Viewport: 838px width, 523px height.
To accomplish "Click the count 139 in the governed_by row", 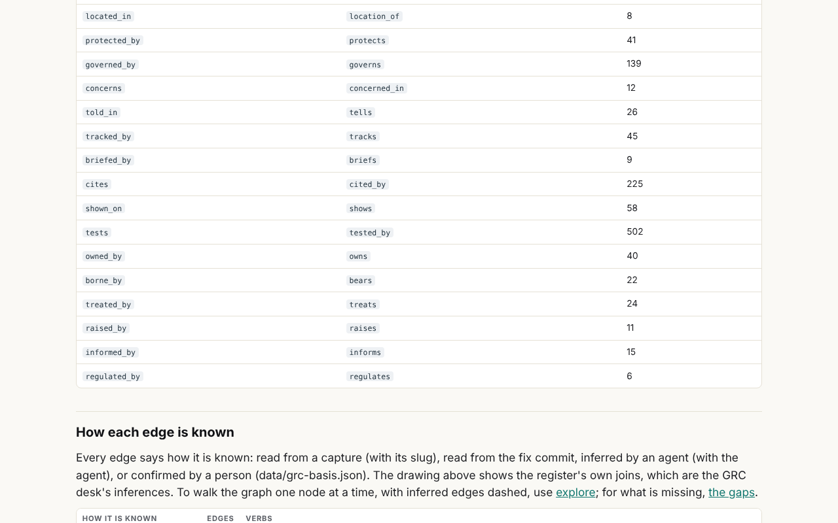I will click(x=634, y=64).
